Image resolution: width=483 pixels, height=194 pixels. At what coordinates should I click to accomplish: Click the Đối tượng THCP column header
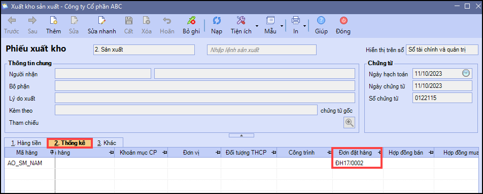pos(249,153)
